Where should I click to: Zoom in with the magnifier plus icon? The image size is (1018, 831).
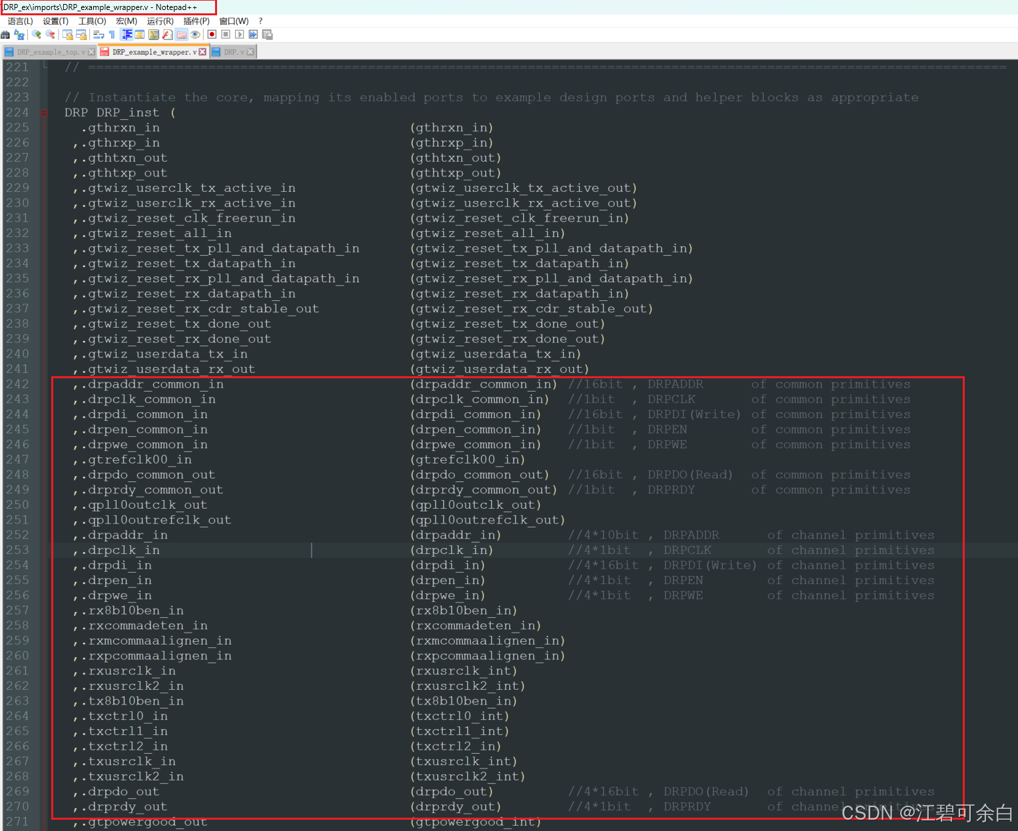click(36, 35)
